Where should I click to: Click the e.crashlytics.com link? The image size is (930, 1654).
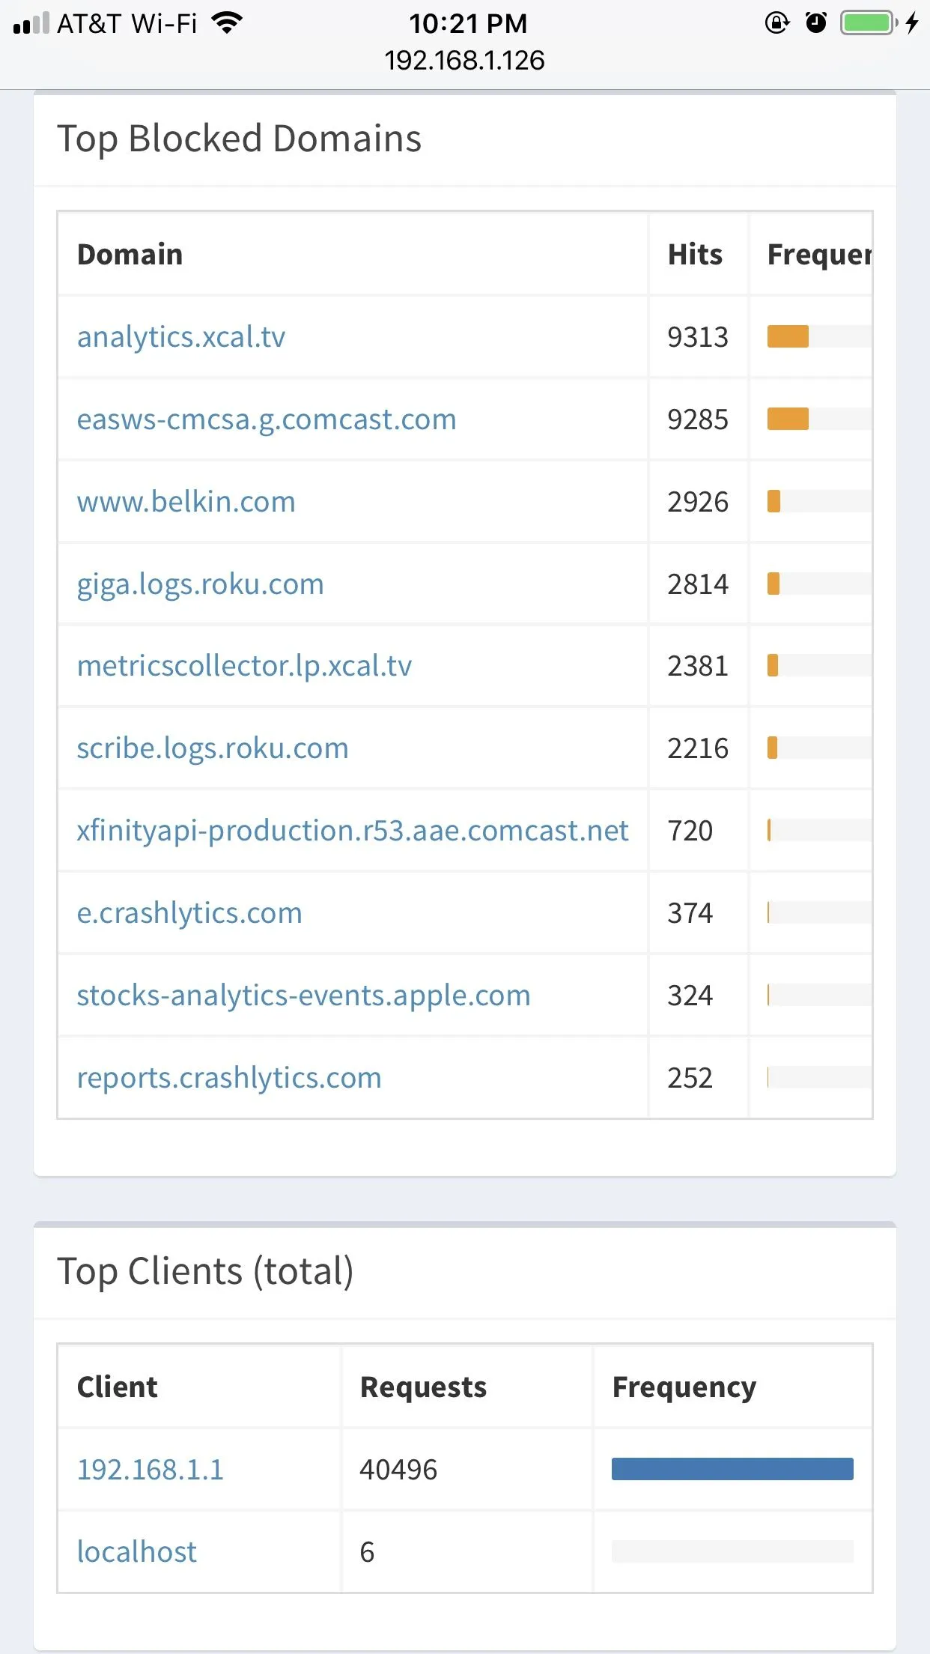pos(189,913)
